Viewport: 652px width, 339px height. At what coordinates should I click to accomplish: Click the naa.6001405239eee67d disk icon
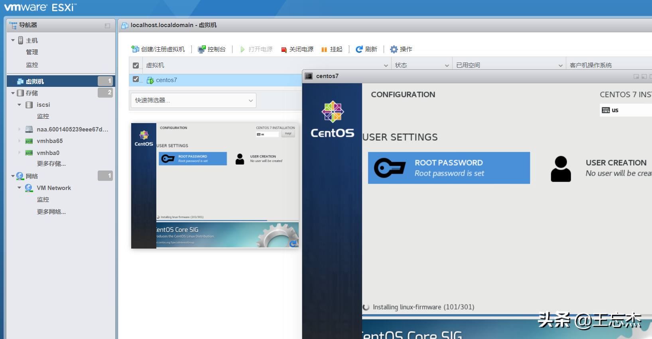coord(29,129)
